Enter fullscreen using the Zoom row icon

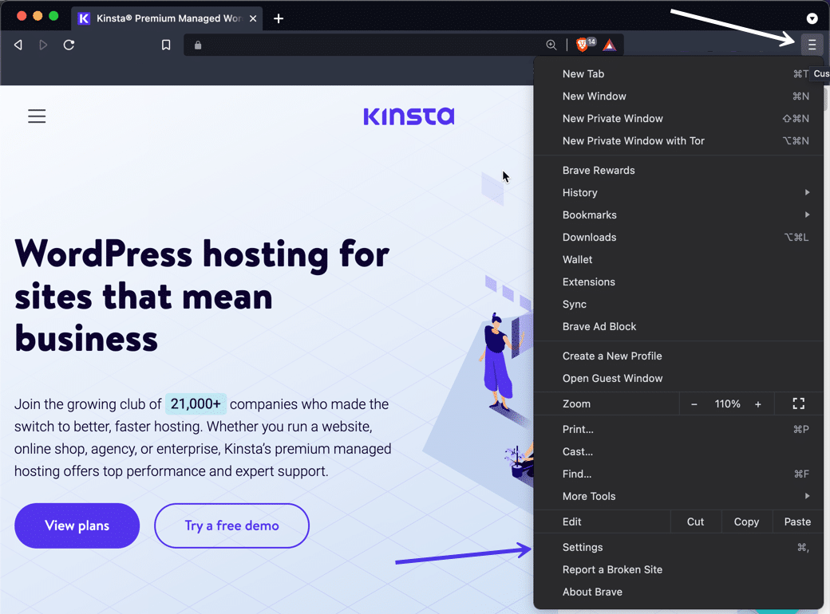(798, 403)
